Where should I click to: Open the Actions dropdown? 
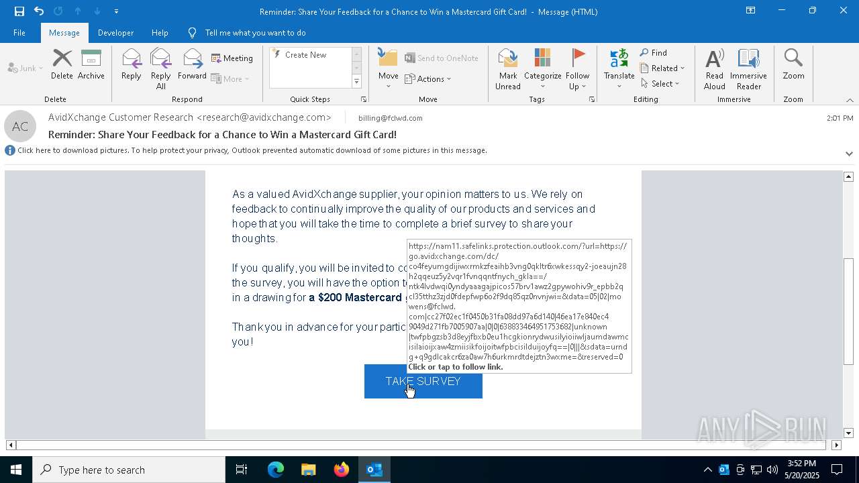[428, 78]
